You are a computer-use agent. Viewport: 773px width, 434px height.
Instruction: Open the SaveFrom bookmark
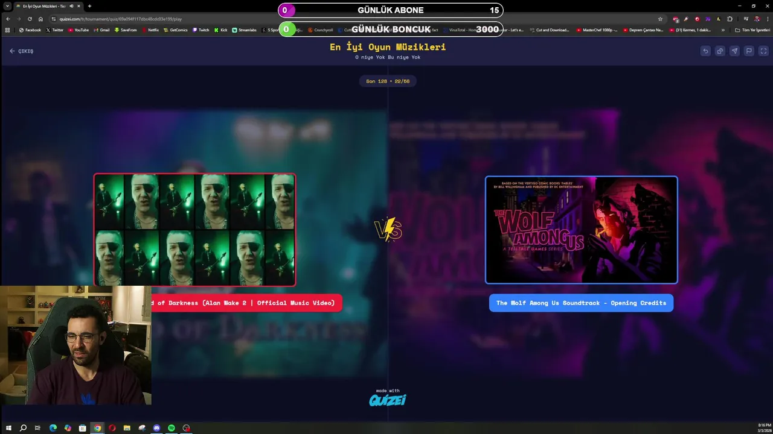coord(126,30)
